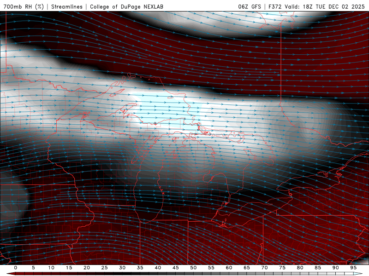Click the "45" color scale label
The image size is (369, 276).
[x=176, y=268]
